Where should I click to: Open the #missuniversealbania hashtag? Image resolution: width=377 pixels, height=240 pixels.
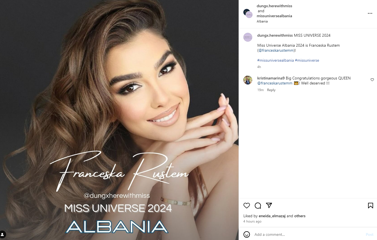[x=275, y=60]
